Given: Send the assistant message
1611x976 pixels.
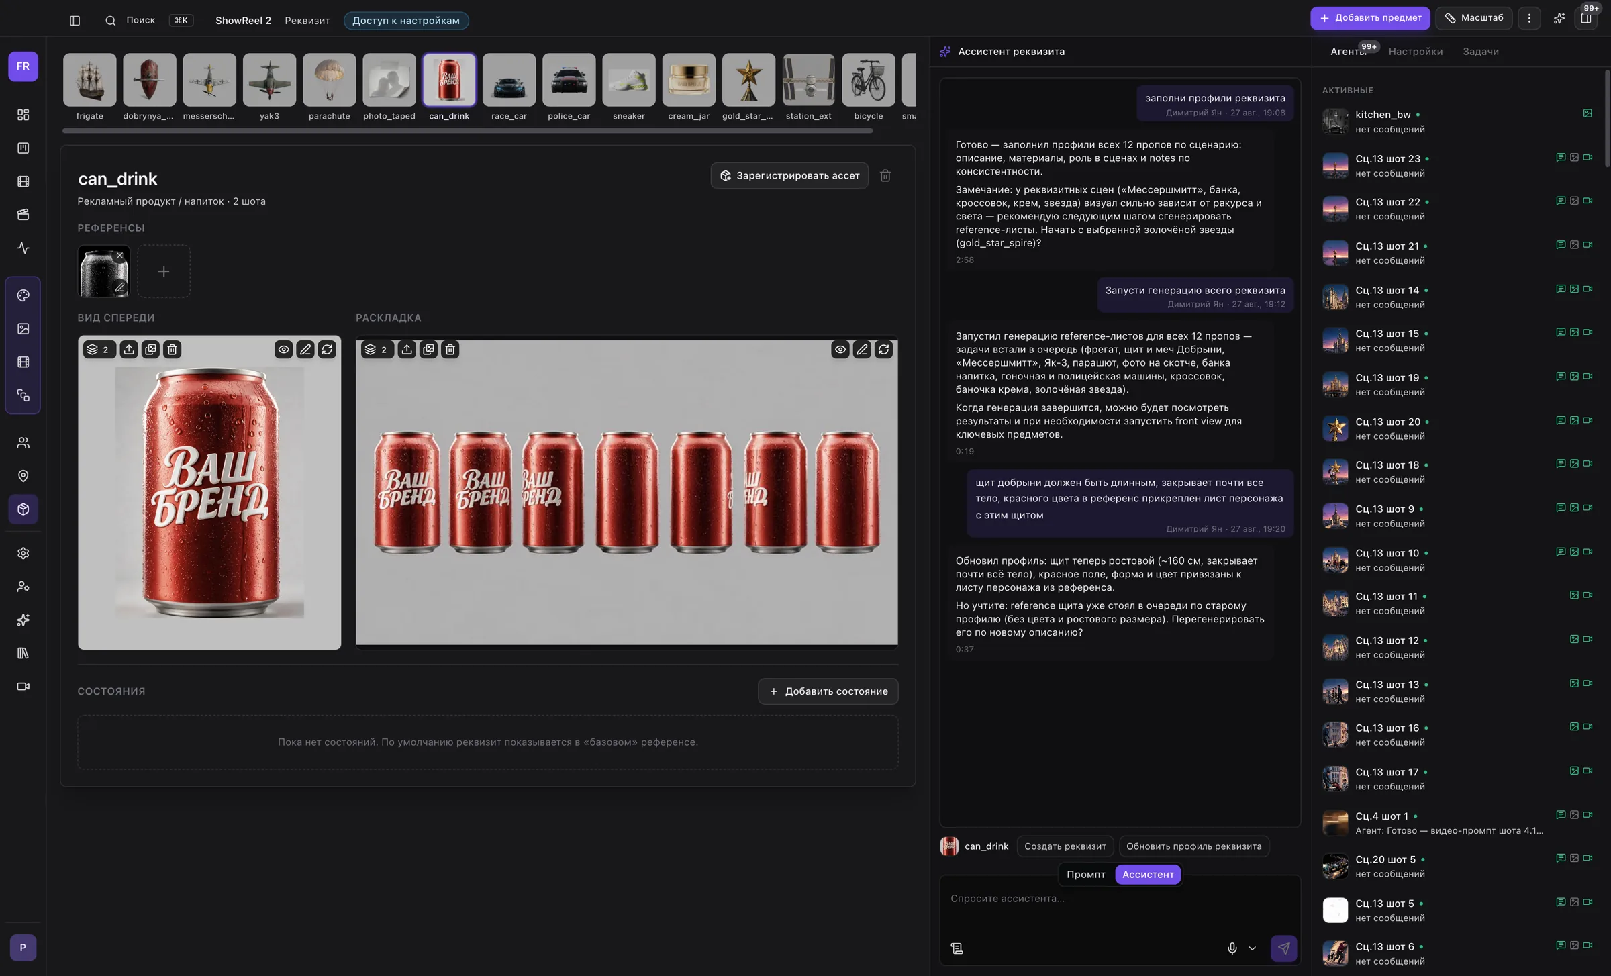Looking at the screenshot, I should click(x=1283, y=948).
